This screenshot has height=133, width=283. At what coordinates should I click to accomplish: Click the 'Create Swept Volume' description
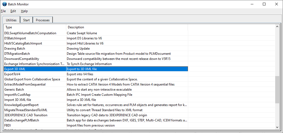(x=82, y=33)
